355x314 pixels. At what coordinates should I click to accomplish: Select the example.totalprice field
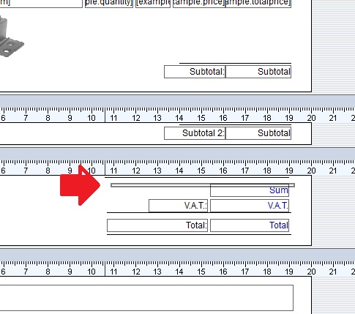pyautogui.click(x=258, y=4)
